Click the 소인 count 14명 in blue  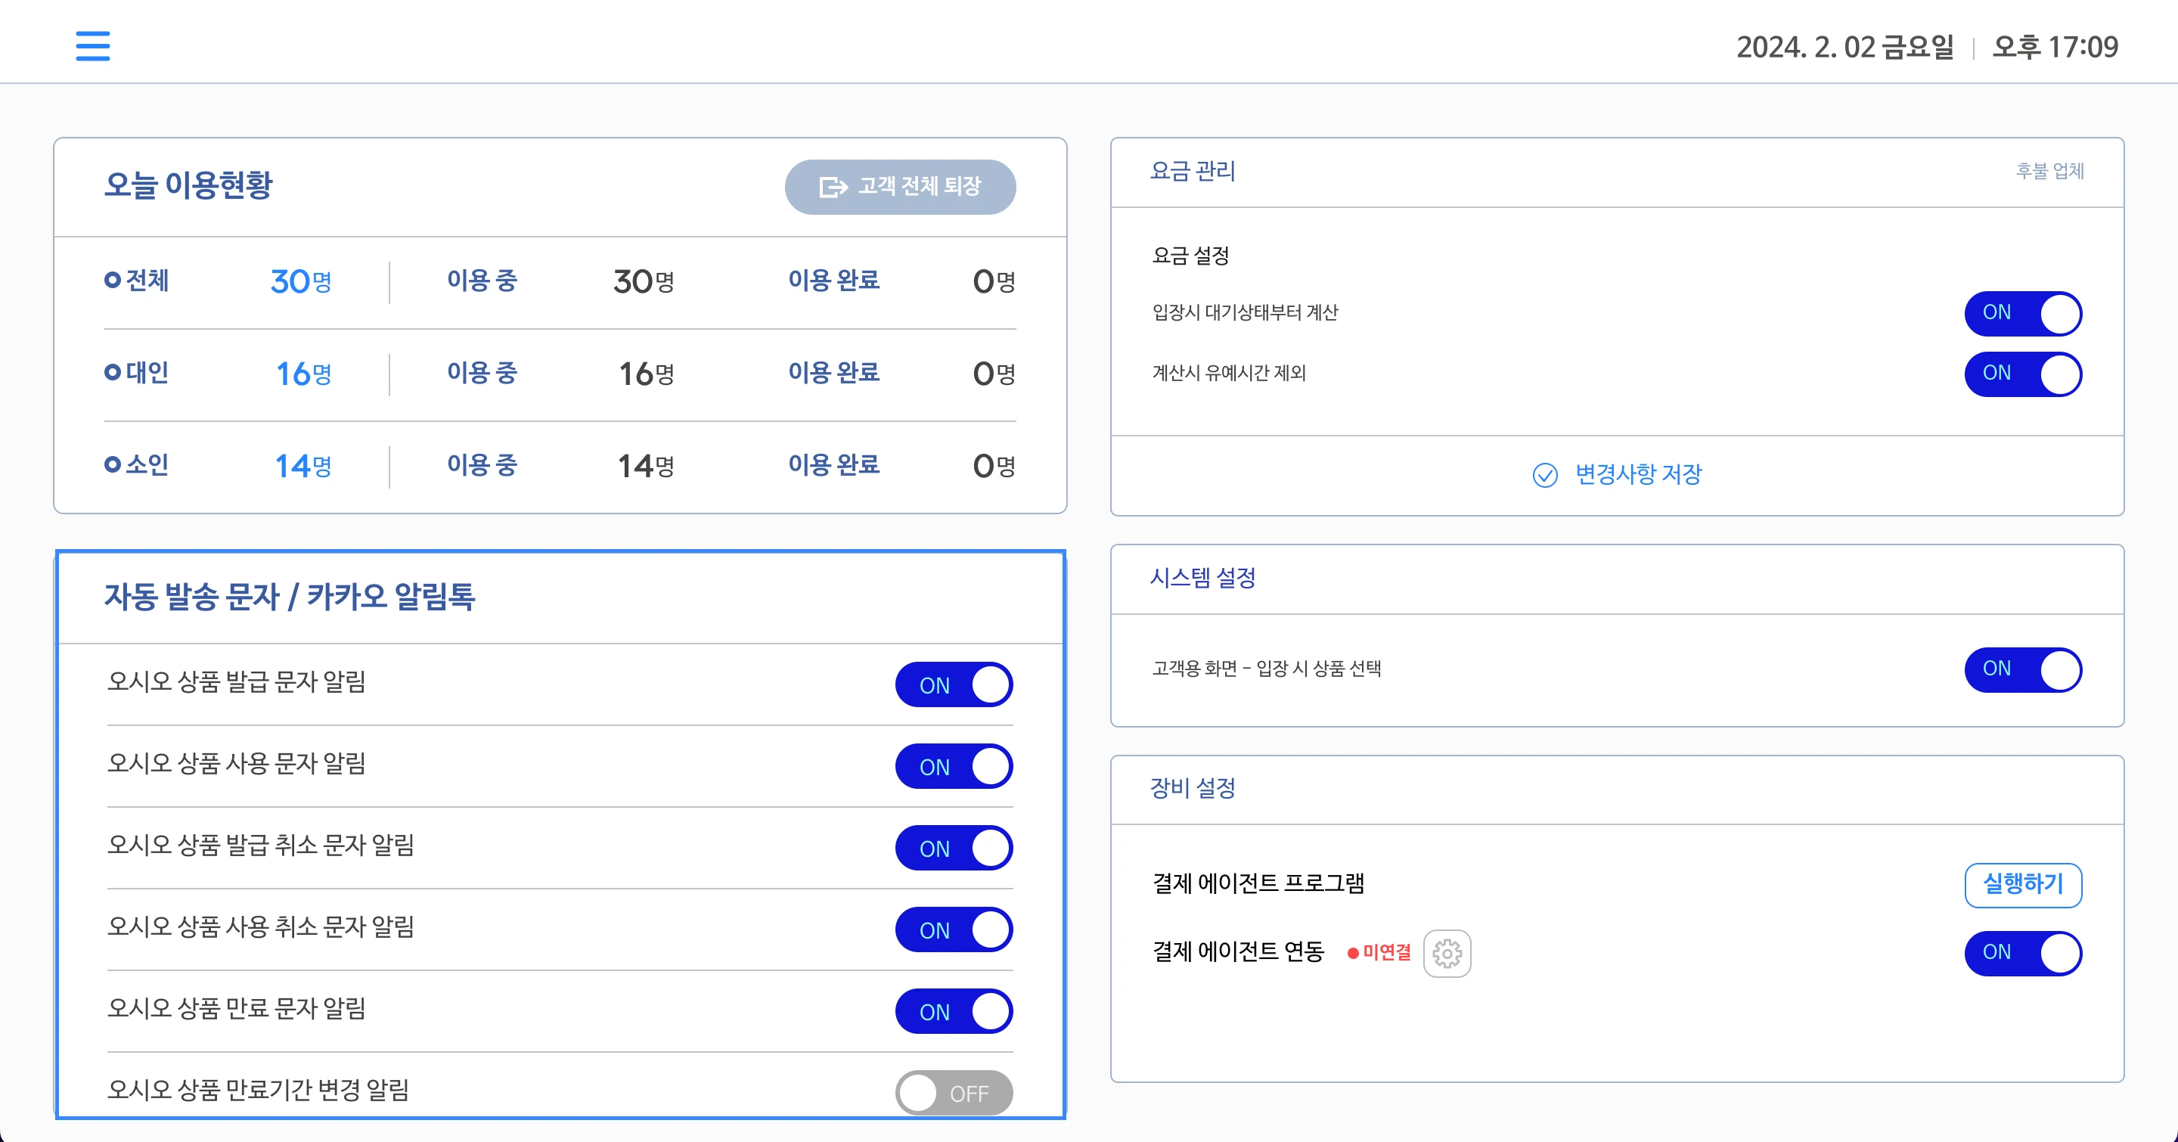pos(303,466)
